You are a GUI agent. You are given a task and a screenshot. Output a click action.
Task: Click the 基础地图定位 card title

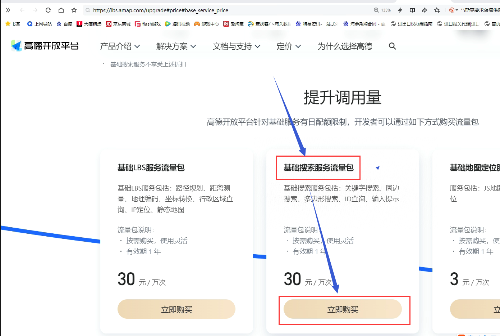475,167
